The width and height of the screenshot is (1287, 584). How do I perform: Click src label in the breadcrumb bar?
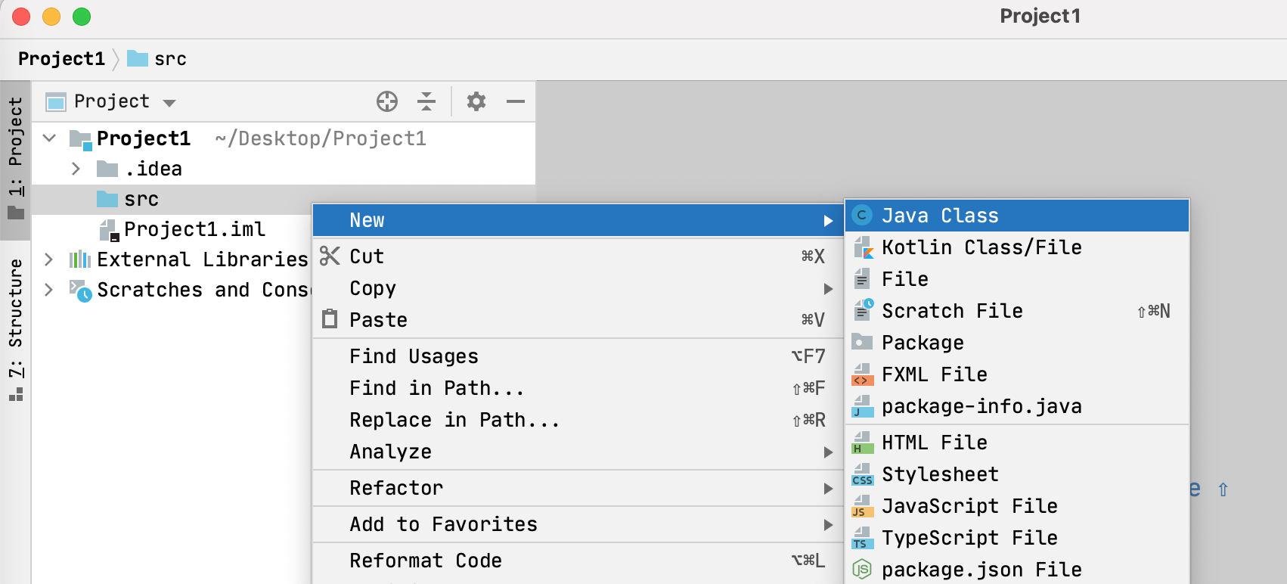(x=170, y=59)
